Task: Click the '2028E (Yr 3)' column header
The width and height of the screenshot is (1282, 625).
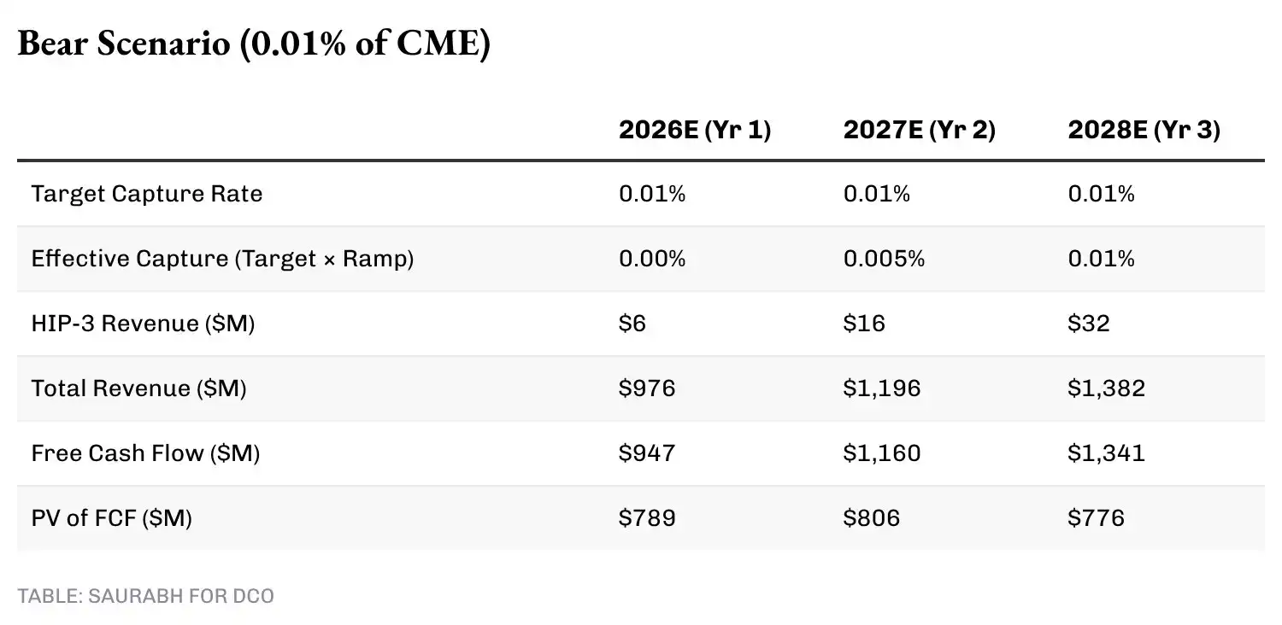Action: point(1144,130)
